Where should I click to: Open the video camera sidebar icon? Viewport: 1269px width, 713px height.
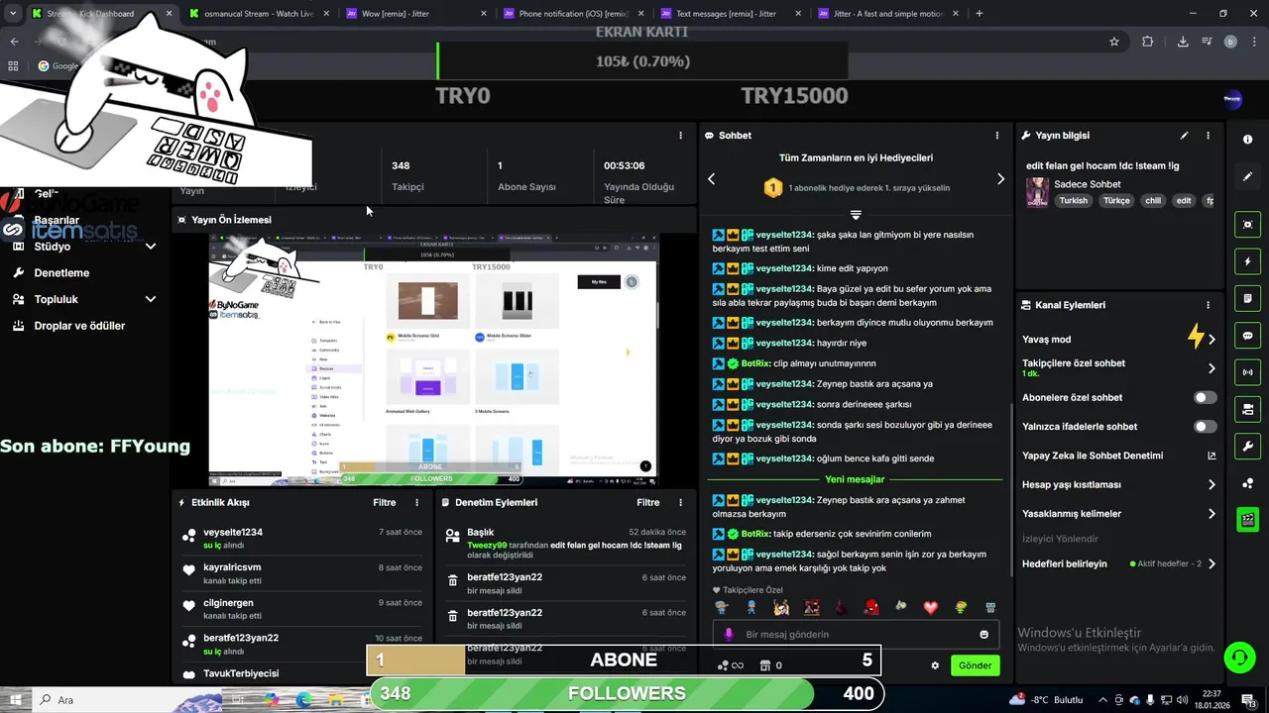tap(1247, 409)
